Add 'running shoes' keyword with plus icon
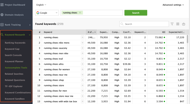Image resolution: width=190 pixels, height=104 pixels. (83, 37)
